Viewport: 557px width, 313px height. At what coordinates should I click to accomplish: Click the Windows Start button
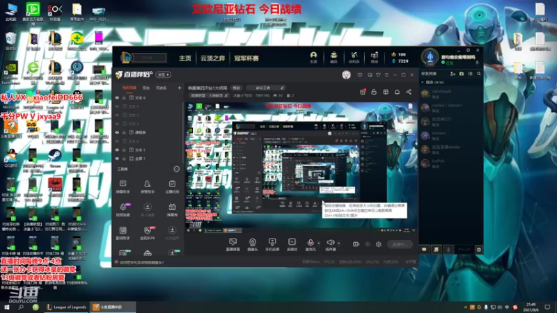click(x=7, y=307)
